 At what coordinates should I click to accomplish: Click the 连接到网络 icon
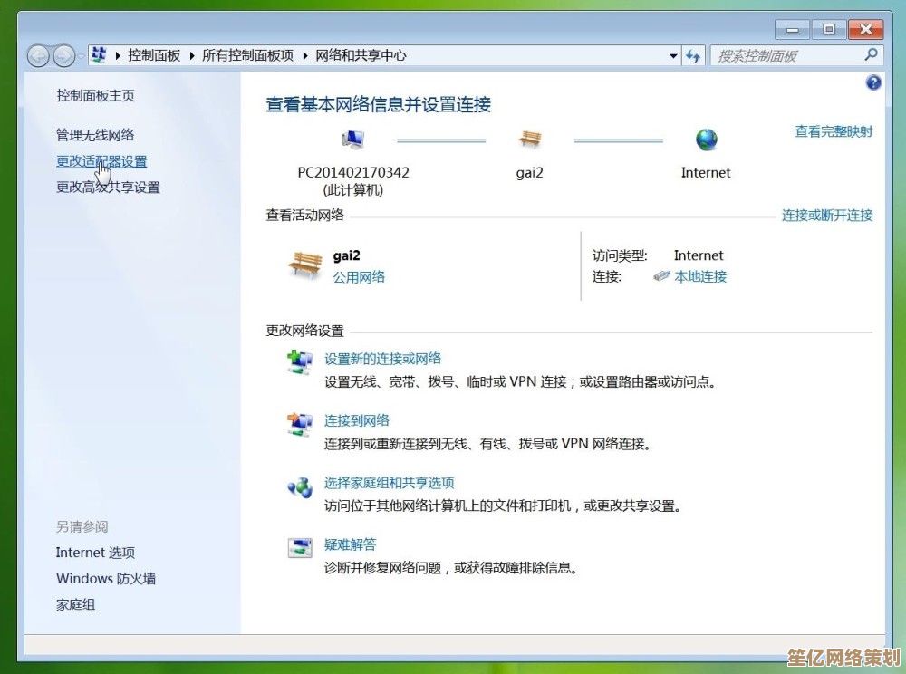pyautogui.click(x=299, y=423)
